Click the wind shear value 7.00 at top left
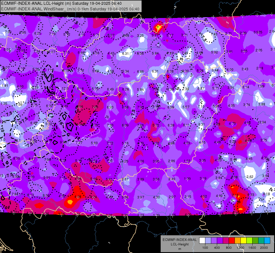 (x=8, y=32)
